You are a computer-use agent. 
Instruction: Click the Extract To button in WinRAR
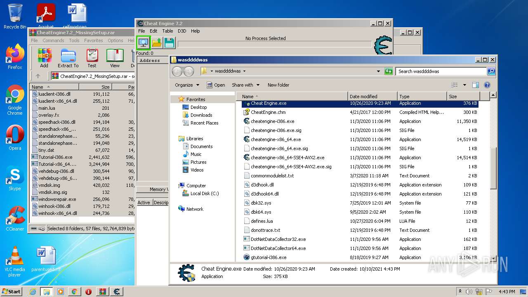(68, 58)
